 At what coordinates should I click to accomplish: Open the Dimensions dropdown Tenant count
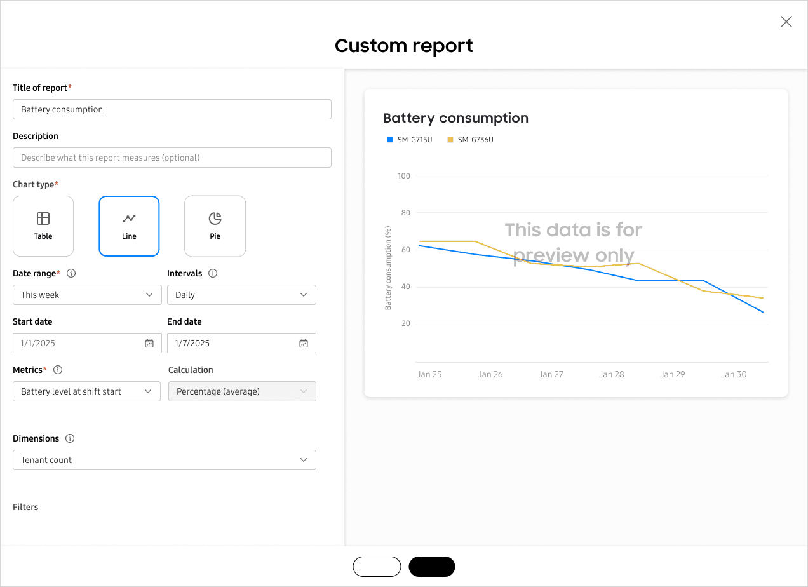pyautogui.click(x=165, y=460)
